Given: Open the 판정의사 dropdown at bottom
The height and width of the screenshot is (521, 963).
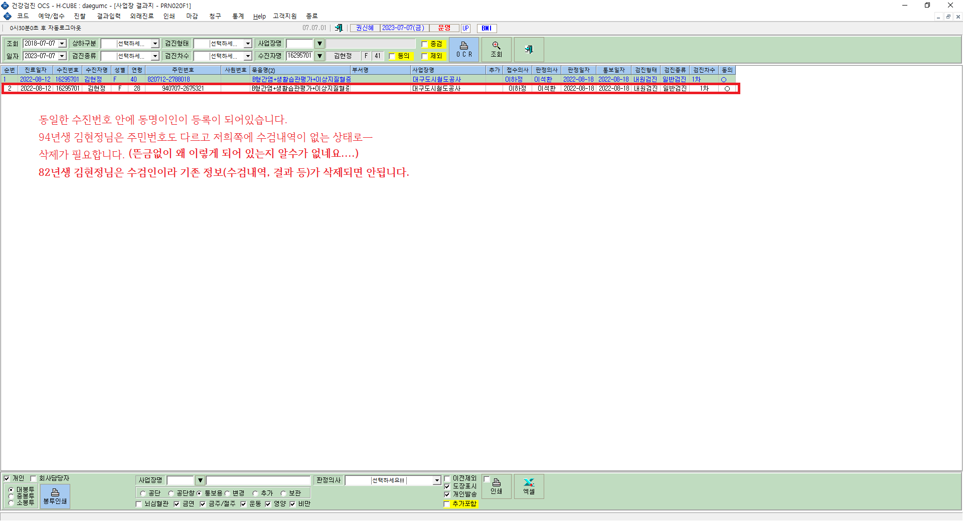Looking at the screenshot, I should point(437,480).
